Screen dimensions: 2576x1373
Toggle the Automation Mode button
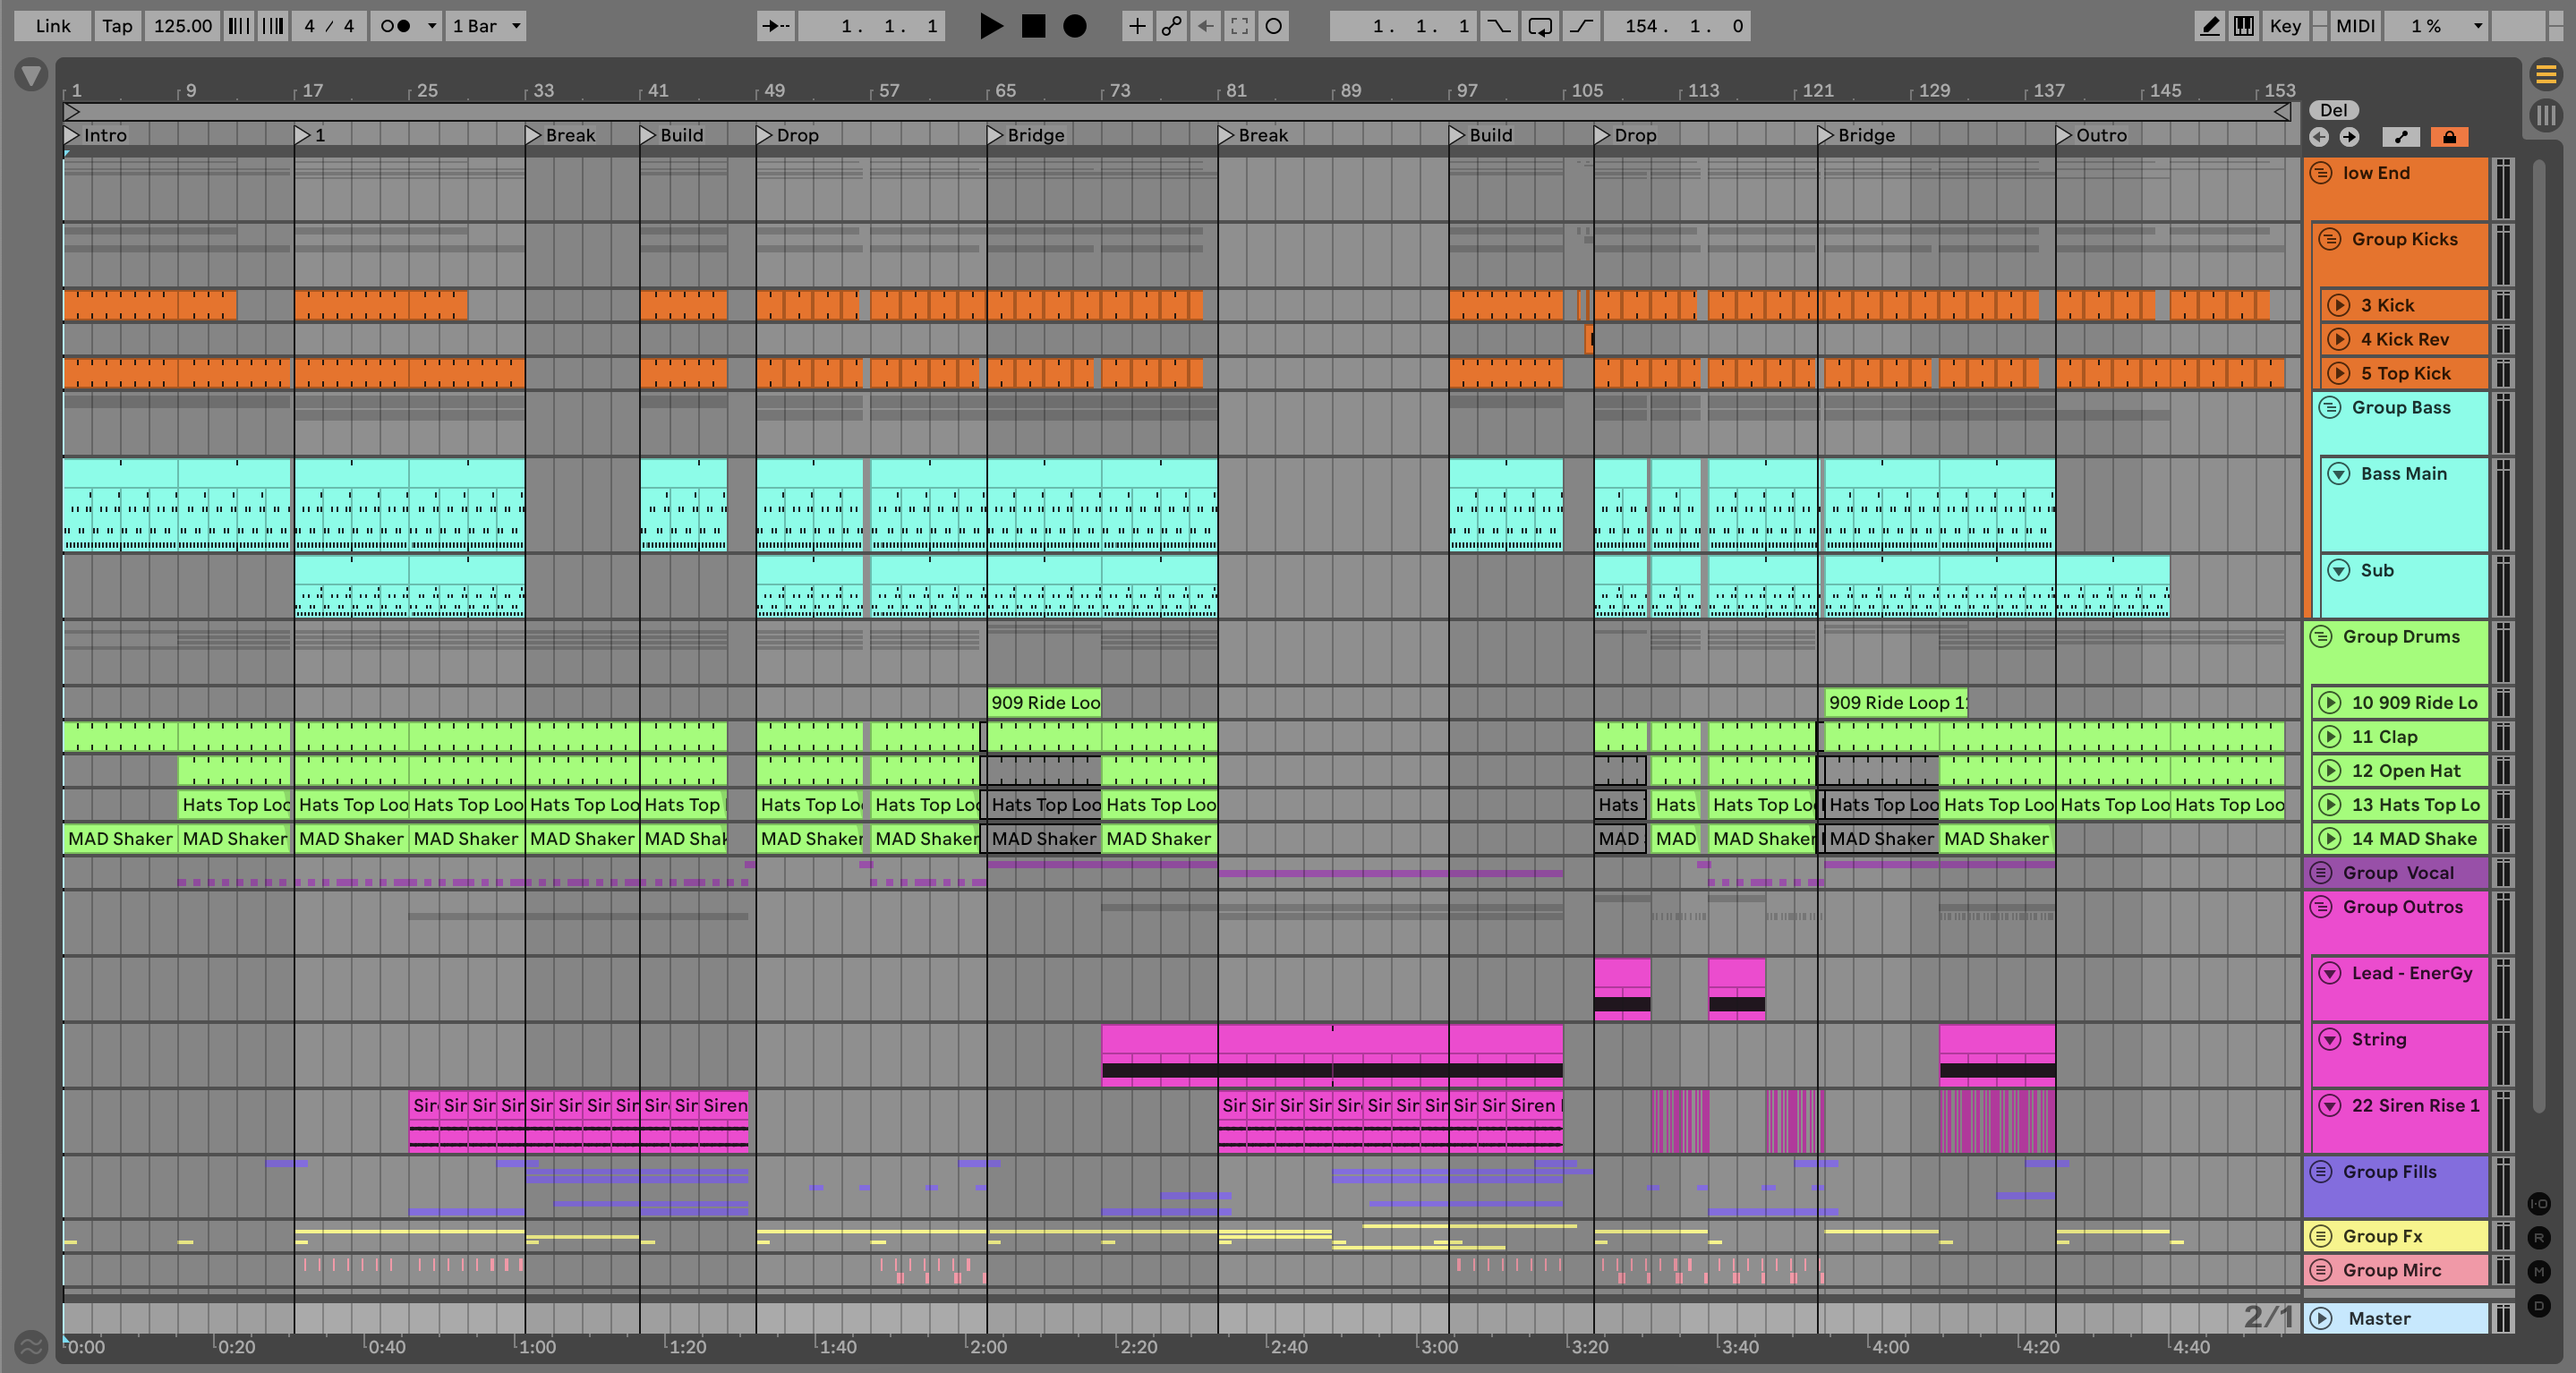2401,137
